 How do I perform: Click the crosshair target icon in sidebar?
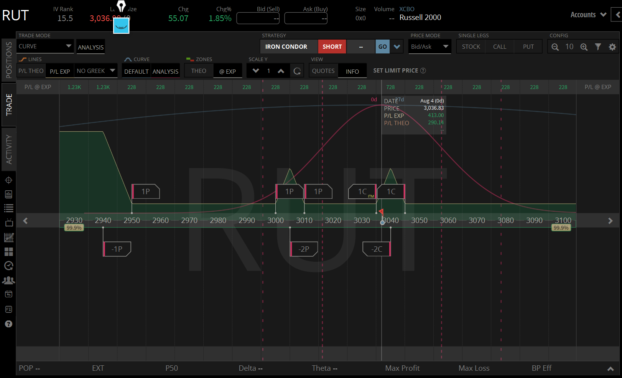coord(8,180)
